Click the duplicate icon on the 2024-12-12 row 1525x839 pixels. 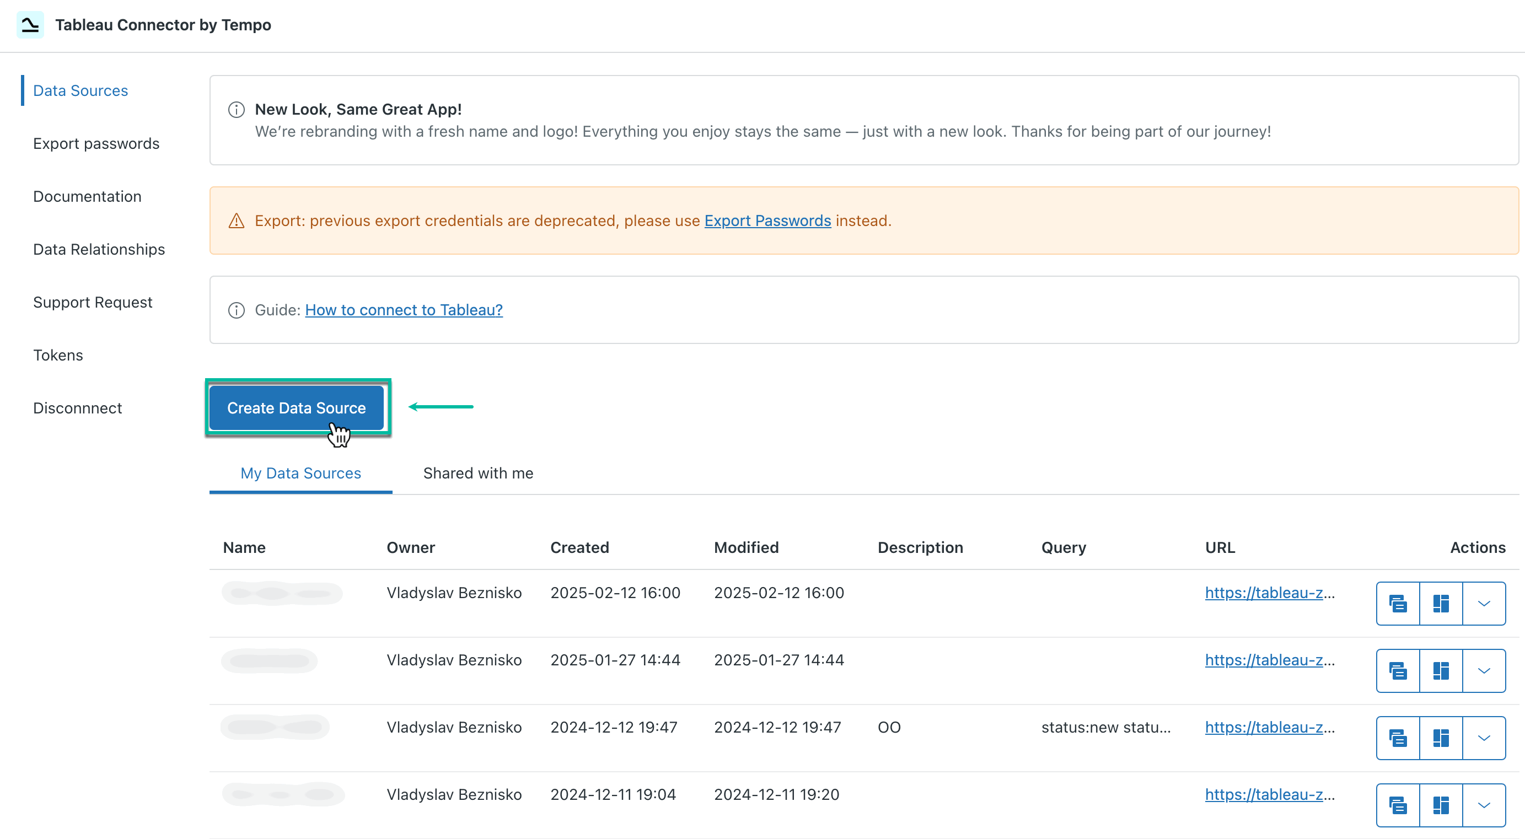(x=1397, y=738)
